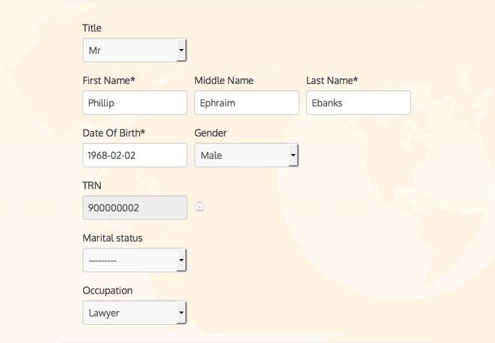Click the Marital status label
The width and height of the screenshot is (495, 343).
[113, 238]
